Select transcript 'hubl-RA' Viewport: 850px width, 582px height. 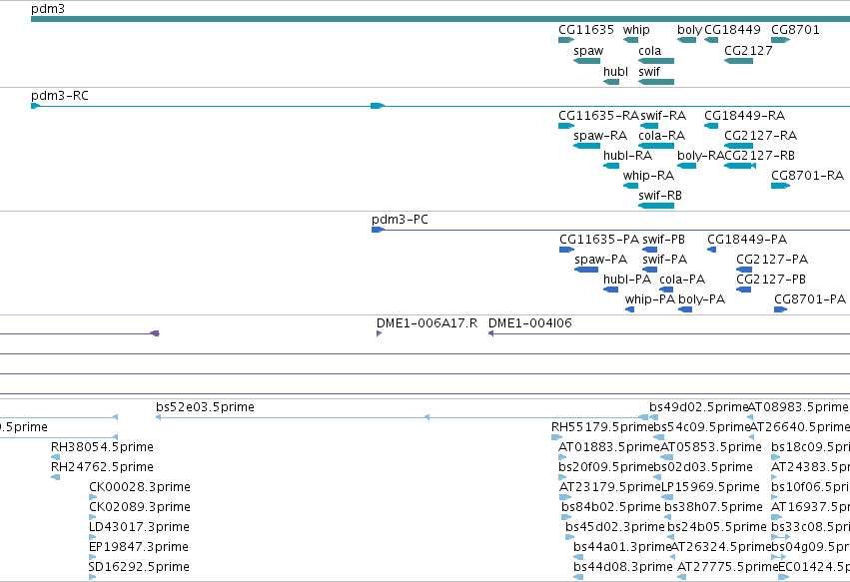click(x=627, y=156)
